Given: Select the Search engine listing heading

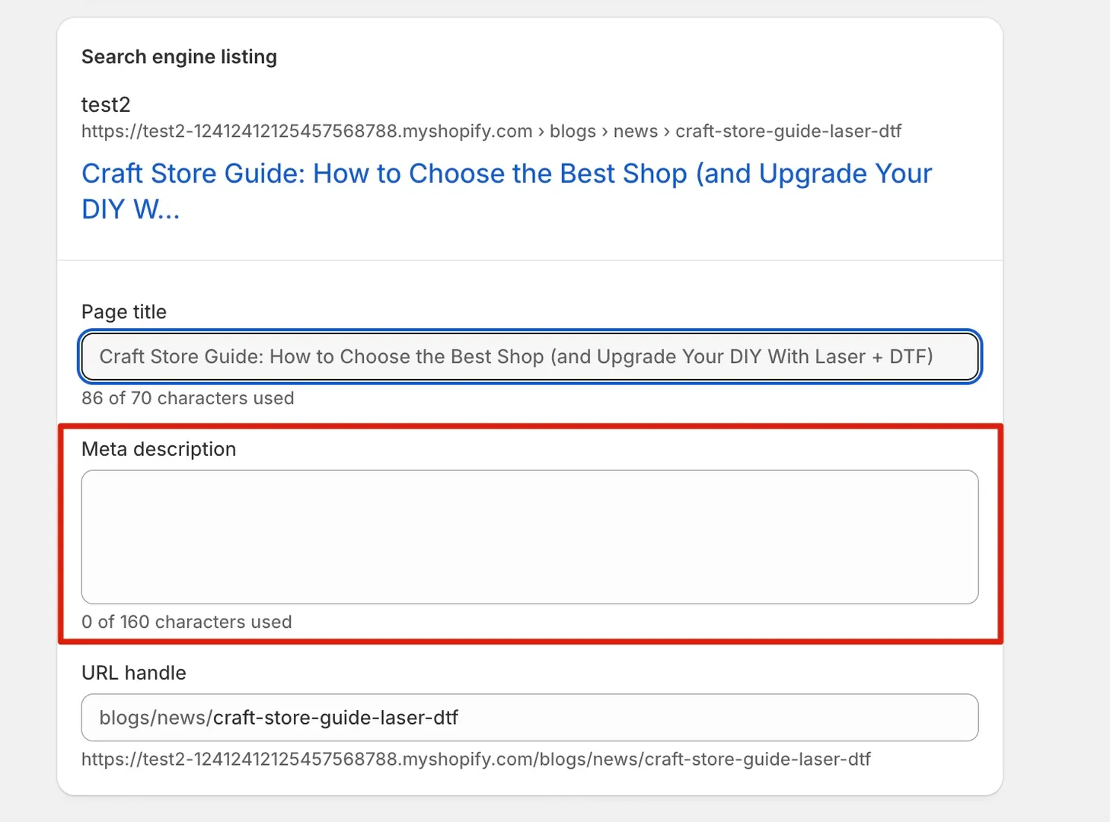Looking at the screenshot, I should (179, 57).
